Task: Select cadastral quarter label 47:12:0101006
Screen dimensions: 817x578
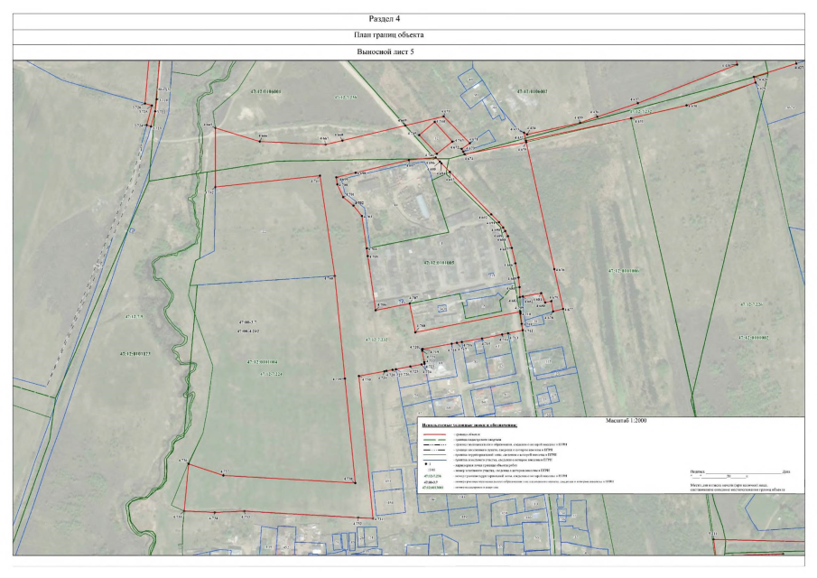Action: (623, 270)
